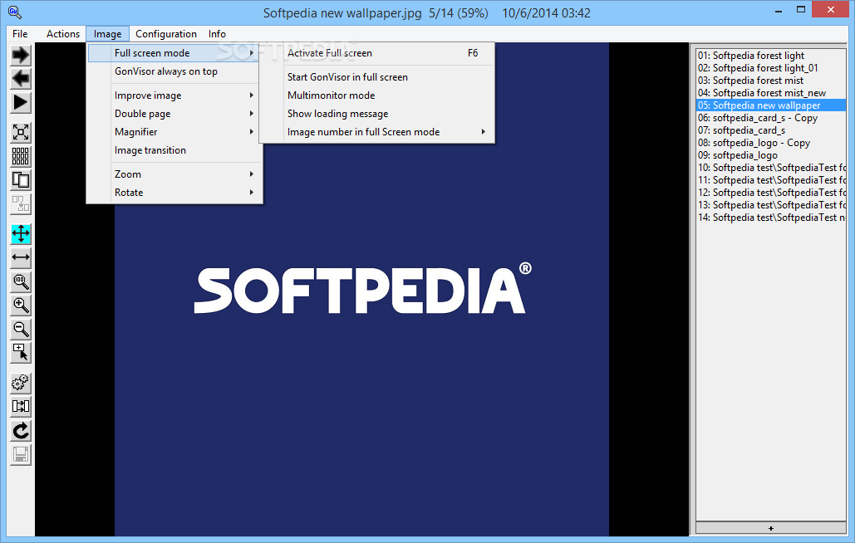Screen dimensions: 855x543
Task: Select '05: Softpedia new wallpaper' entry
Action: tap(771, 105)
